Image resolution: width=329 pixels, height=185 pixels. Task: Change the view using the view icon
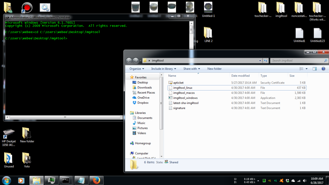click(301, 69)
